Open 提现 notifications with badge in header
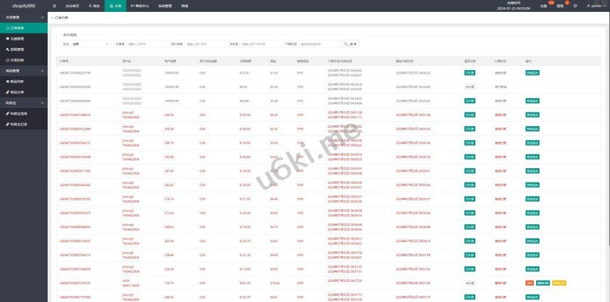Image resolution: width=610 pixels, height=302 pixels. (x=560, y=5)
